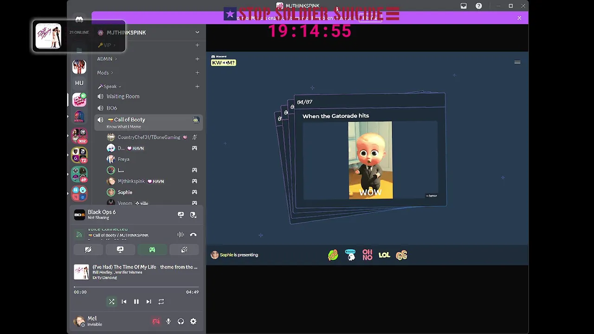This screenshot has height=334, width=594.
Task: Pause the current song
Action: point(136,302)
